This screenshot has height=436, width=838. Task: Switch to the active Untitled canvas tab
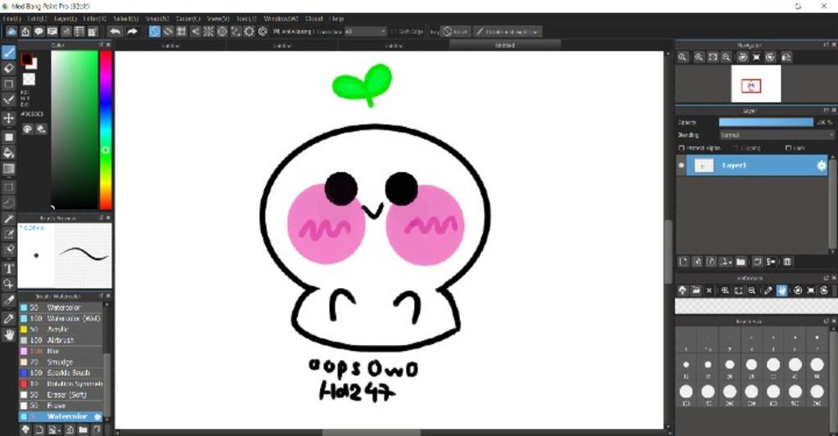504,46
